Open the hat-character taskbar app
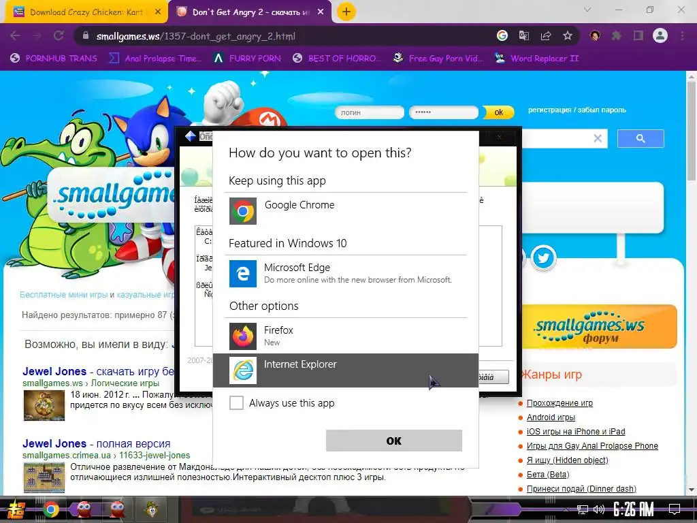 pos(152,509)
